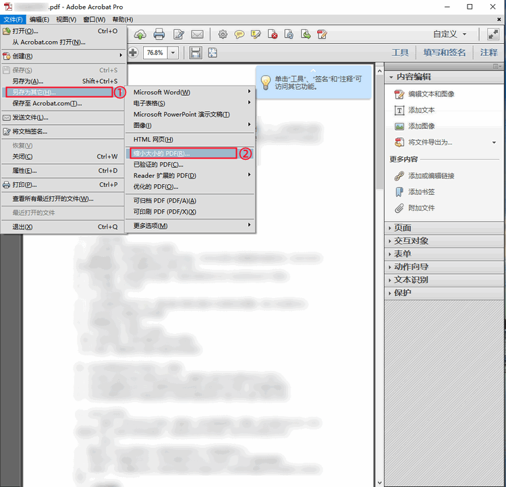Open the 工具 pane tab
506x487 pixels.
[x=400, y=53]
